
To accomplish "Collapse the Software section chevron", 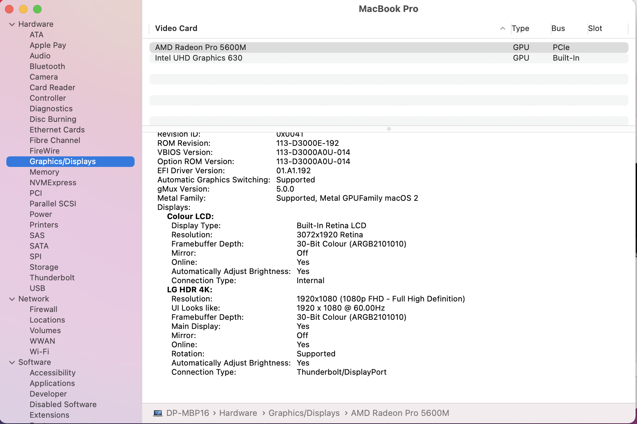I will [x=12, y=362].
